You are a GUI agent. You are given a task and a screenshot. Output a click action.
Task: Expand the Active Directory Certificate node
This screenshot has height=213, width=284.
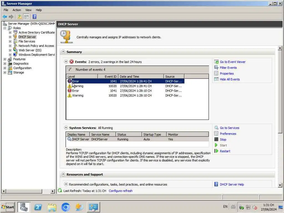(10, 32)
